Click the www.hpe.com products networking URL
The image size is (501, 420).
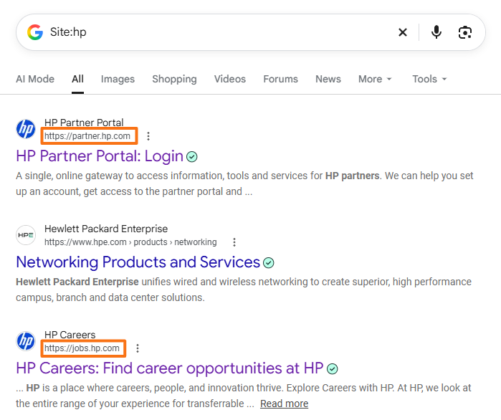coord(130,242)
